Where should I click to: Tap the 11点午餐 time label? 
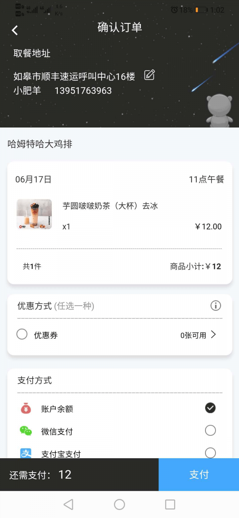pyautogui.click(x=207, y=179)
